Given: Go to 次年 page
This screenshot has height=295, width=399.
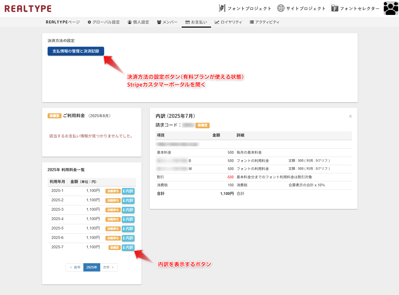Looking at the screenshot, I should click(109, 267).
